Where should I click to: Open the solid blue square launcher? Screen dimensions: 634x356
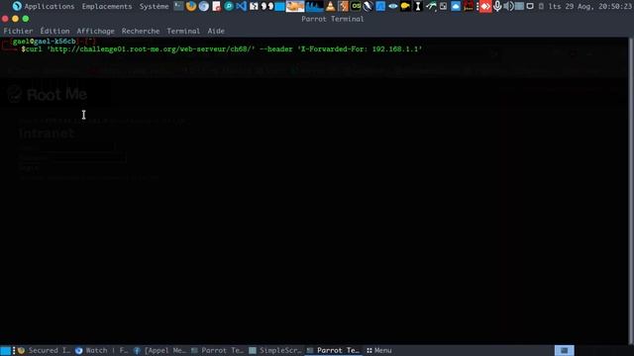279,7
